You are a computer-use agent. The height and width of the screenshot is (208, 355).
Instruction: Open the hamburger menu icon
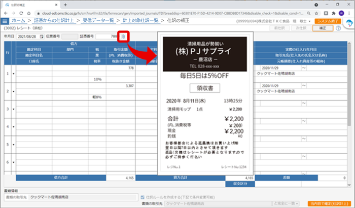coord(5,21)
